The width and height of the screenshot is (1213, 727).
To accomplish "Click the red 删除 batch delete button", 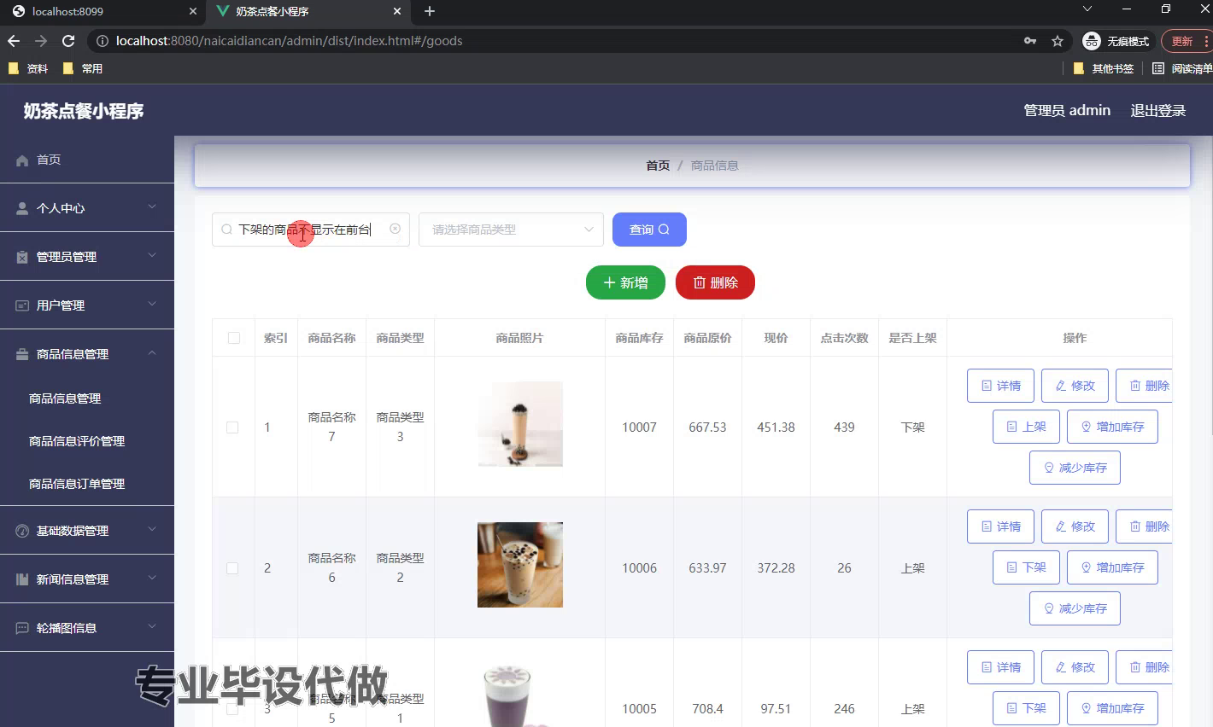I will pos(715,282).
